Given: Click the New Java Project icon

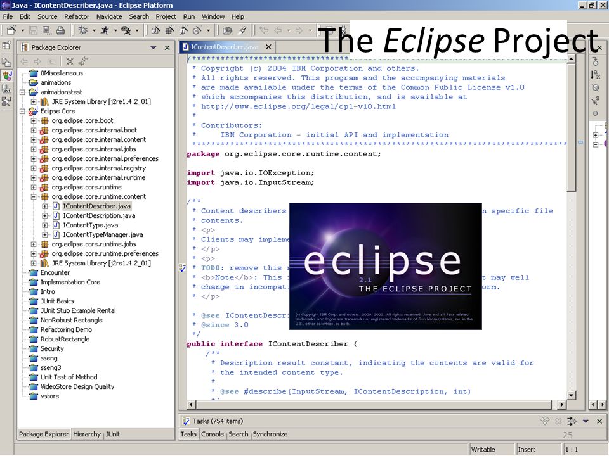Looking at the screenshot, I should pyautogui.click(x=156, y=30).
